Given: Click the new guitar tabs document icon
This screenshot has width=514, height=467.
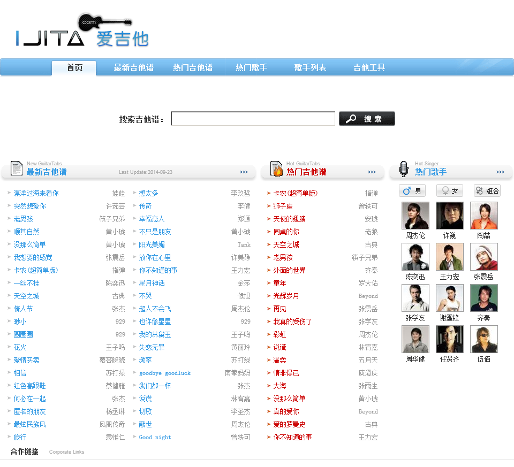Looking at the screenshot, I should [x=17, y=169].
